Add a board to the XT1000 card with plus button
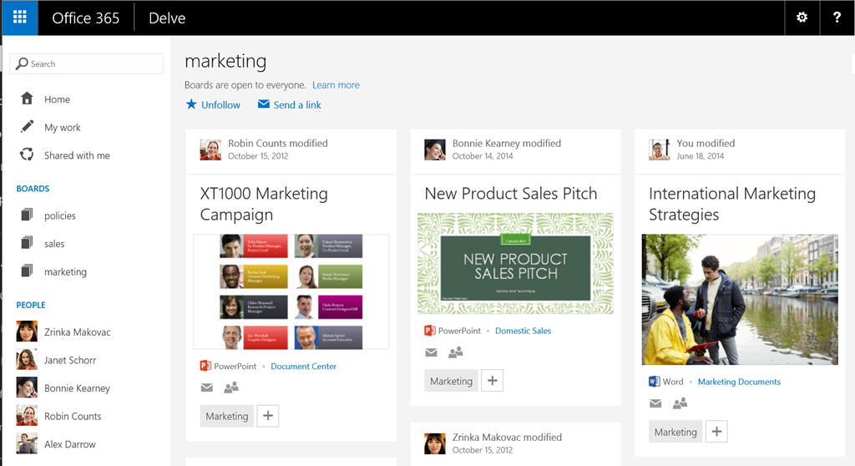 click(268, 416)
